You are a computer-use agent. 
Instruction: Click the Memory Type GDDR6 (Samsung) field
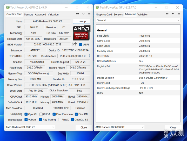[x=38, y=73]
